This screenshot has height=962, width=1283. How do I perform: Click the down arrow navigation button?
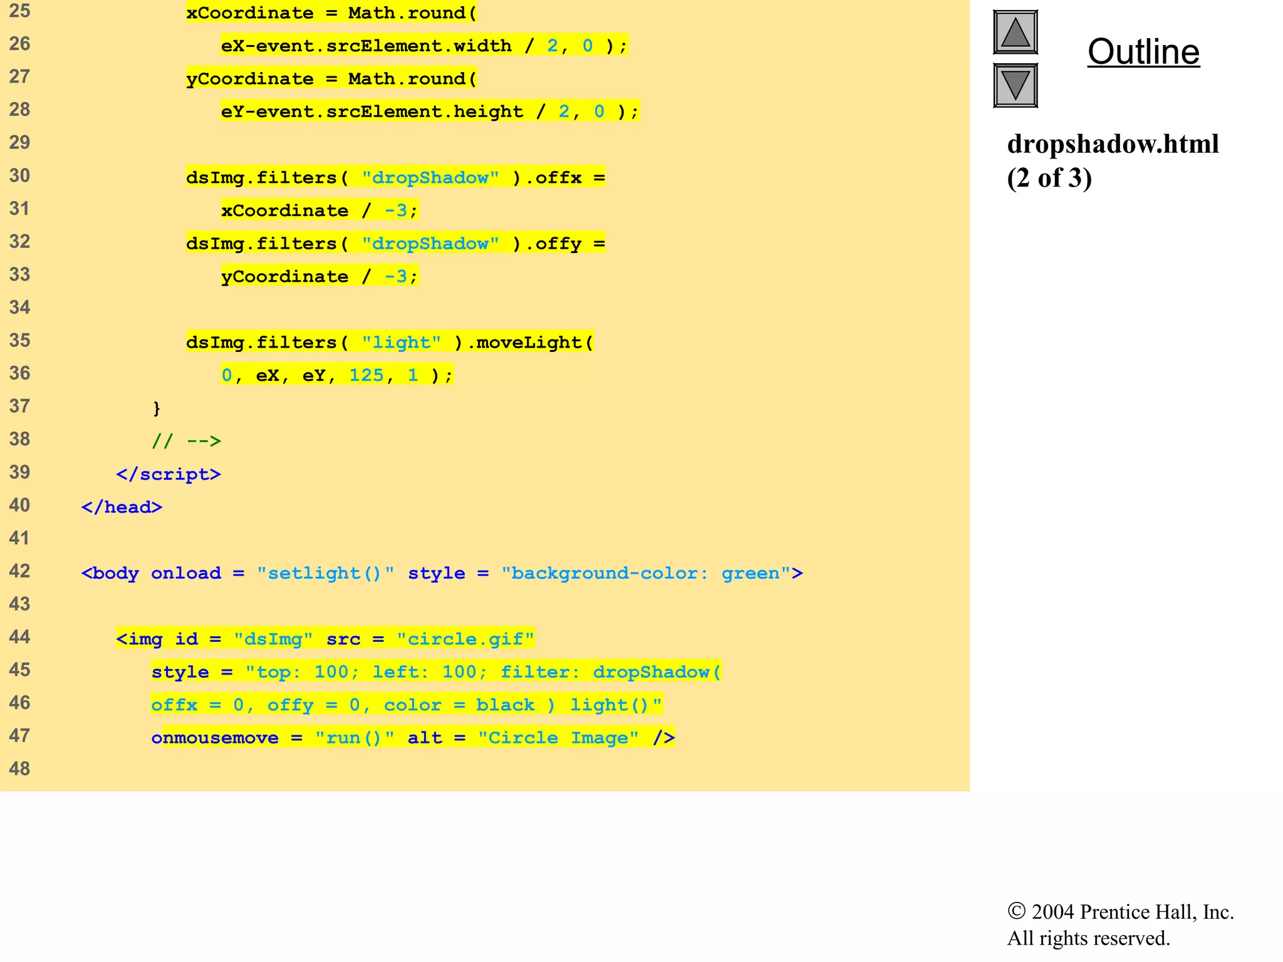(1015, 85)
